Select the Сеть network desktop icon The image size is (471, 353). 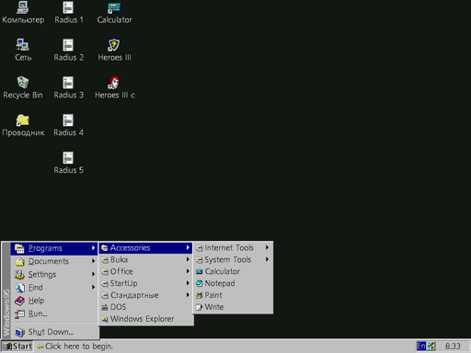(23, 51)
